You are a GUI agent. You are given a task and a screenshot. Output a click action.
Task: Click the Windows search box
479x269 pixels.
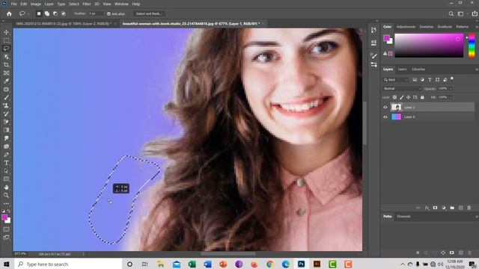(68, 264)
